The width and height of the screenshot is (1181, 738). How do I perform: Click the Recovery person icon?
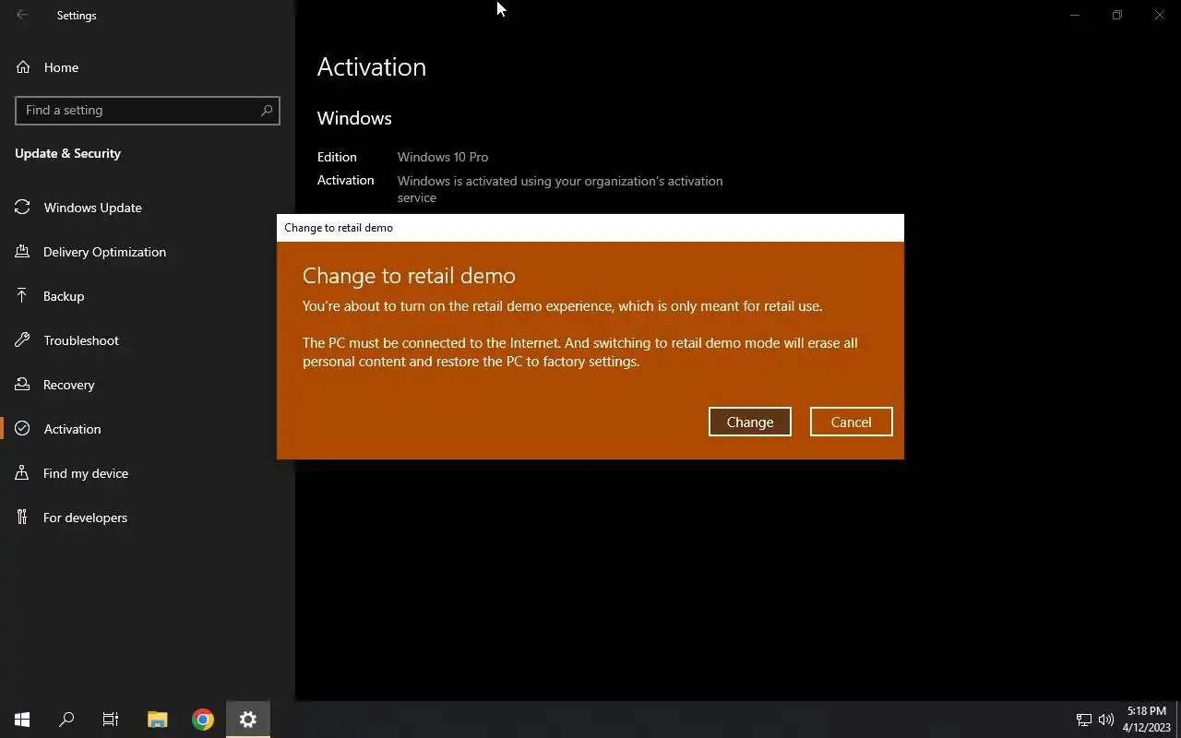click(x=22, y=385)
